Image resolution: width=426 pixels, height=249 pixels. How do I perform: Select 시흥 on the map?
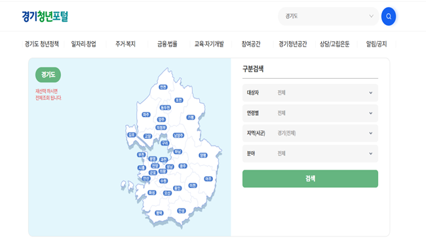pyautogui.click(x=142, y=168)
